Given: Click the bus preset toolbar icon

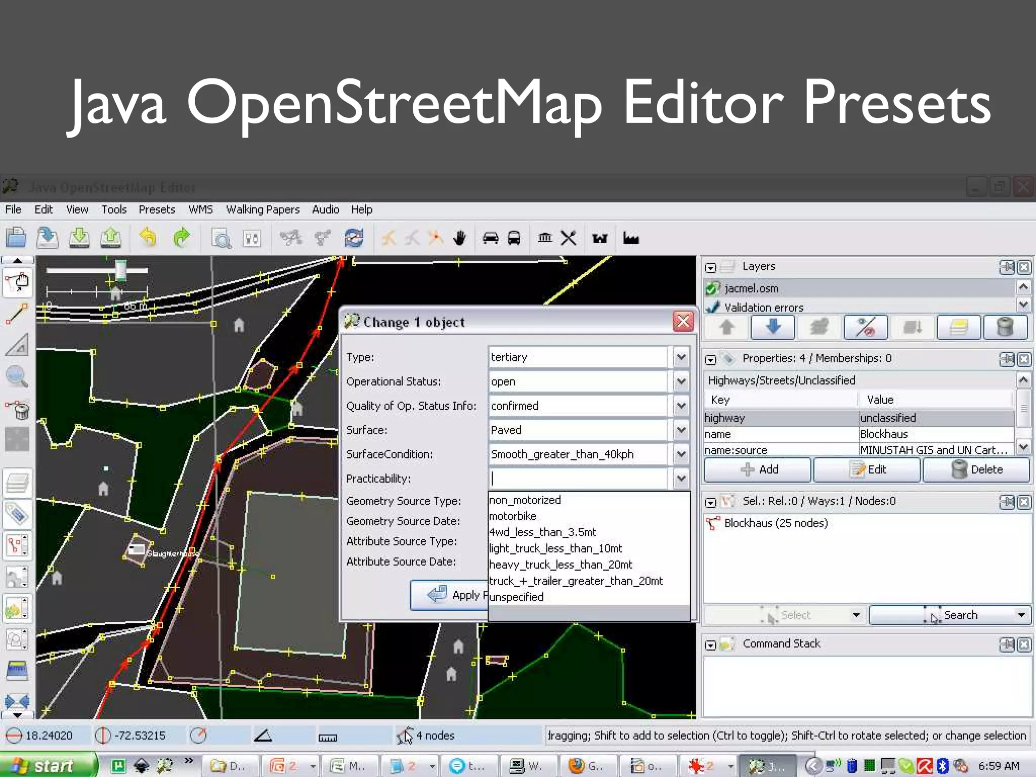Looking at the screenshot, I should pyautogui.click(x=514, y=238).
